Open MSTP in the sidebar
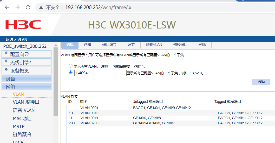Viewport: 275px width, 143px height. [x=19, y=127]
